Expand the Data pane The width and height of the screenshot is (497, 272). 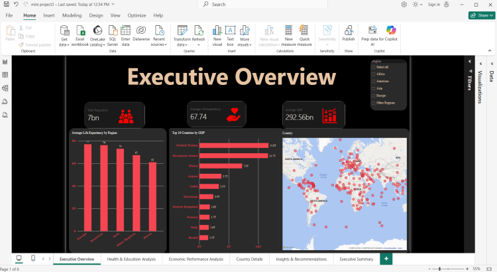(492, 64)
